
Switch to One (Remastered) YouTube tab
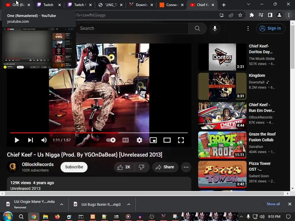tap(18, 5)
